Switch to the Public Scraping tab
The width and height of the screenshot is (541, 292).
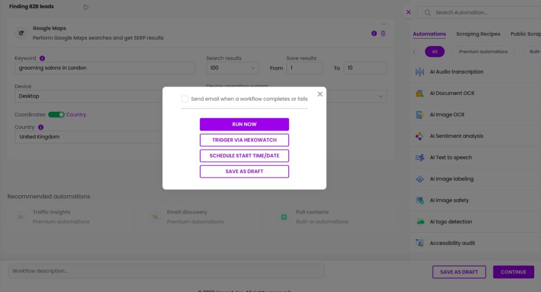(x=526, y=34)
